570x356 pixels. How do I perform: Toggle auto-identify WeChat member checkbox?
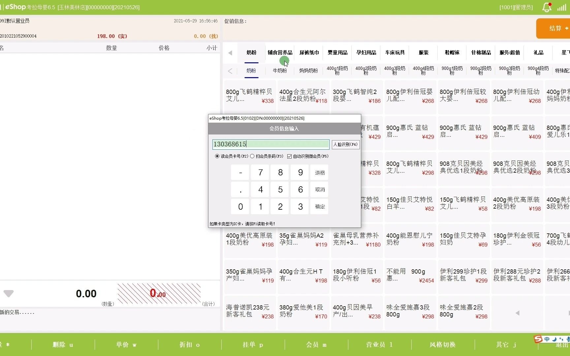289,156
